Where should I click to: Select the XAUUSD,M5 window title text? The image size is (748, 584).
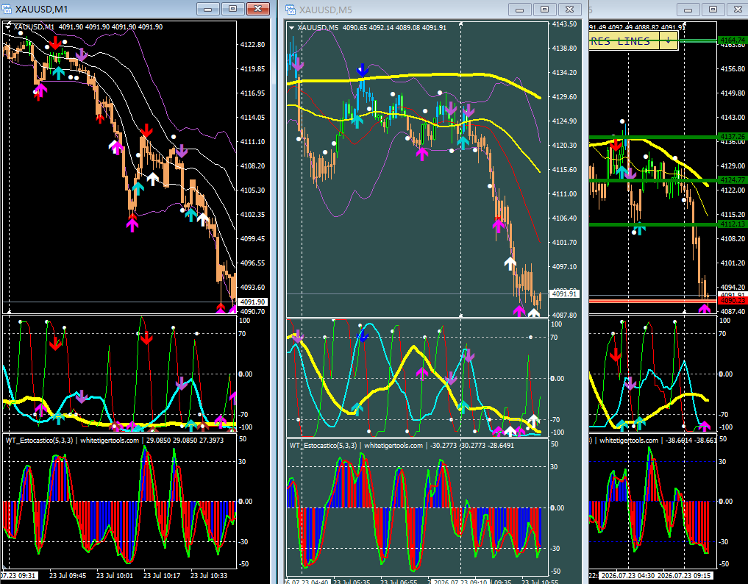click(325, 10)
